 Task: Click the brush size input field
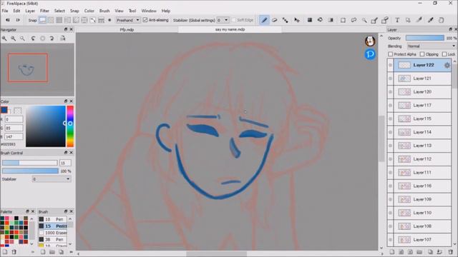tap(65, 163)
